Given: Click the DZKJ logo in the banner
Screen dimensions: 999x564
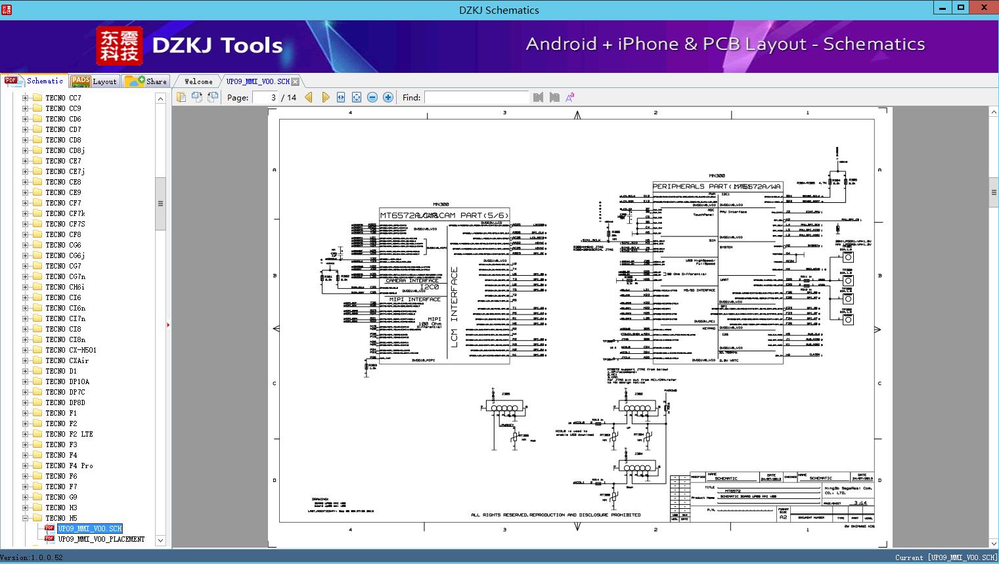Looking at the screenshot, I should click(x=120, y=45).
